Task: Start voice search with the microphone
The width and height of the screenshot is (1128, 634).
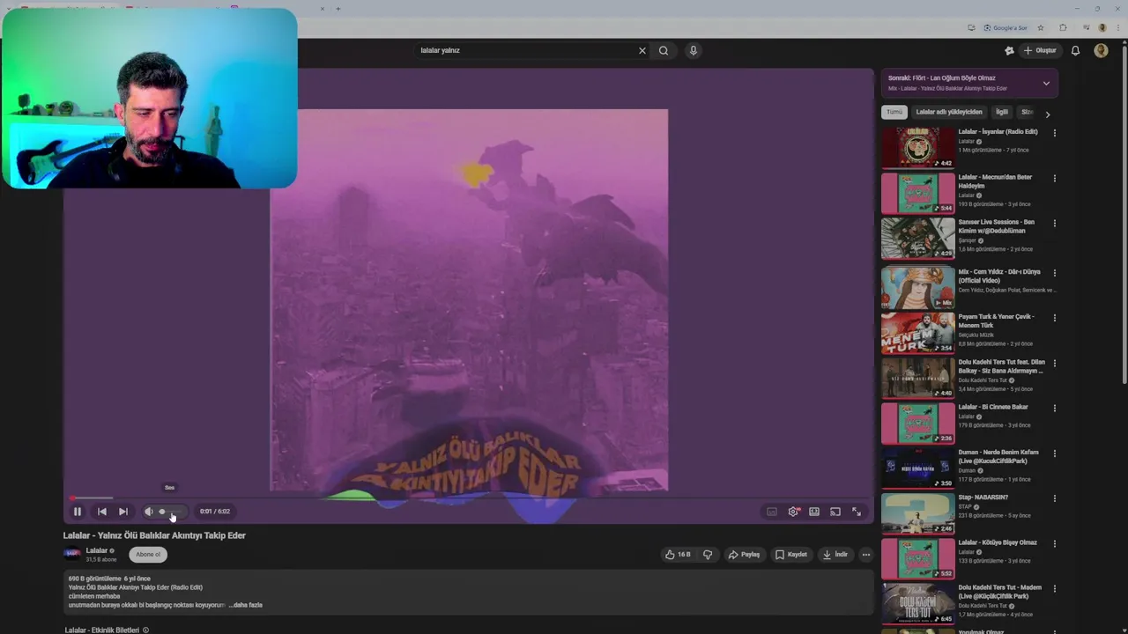Action: 694,51
